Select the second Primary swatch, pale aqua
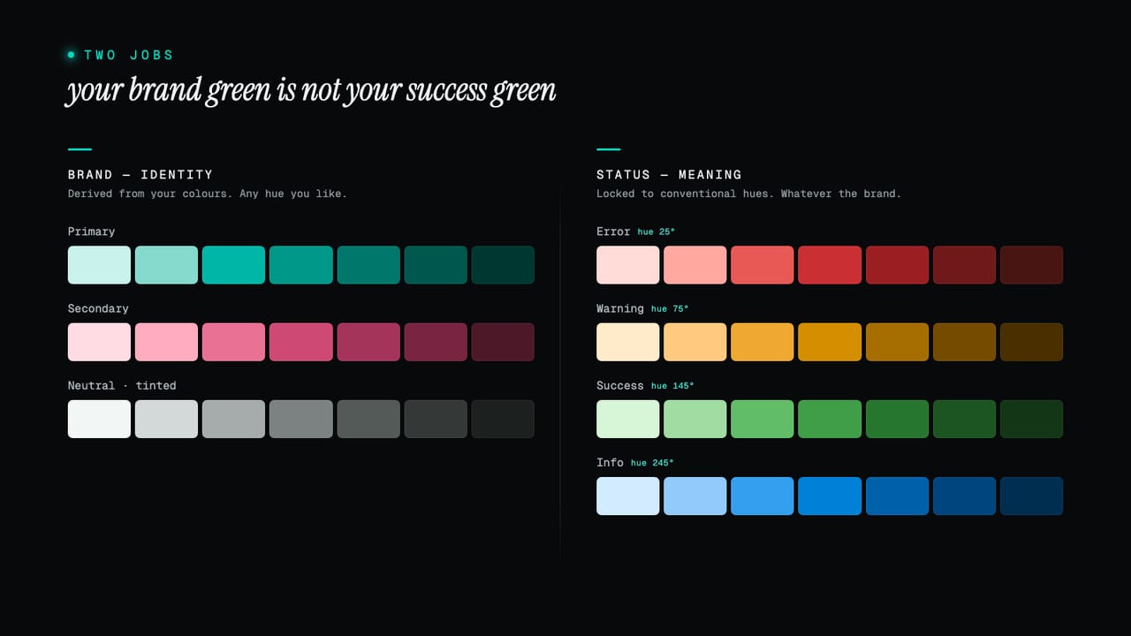Image resolution: width=1131 pixels, height=636 pixels. [x=166, y=265]
